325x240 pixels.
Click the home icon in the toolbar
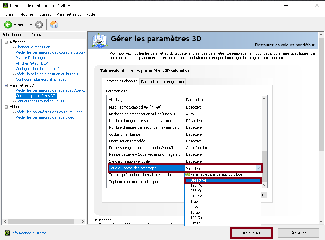(53, 24)
